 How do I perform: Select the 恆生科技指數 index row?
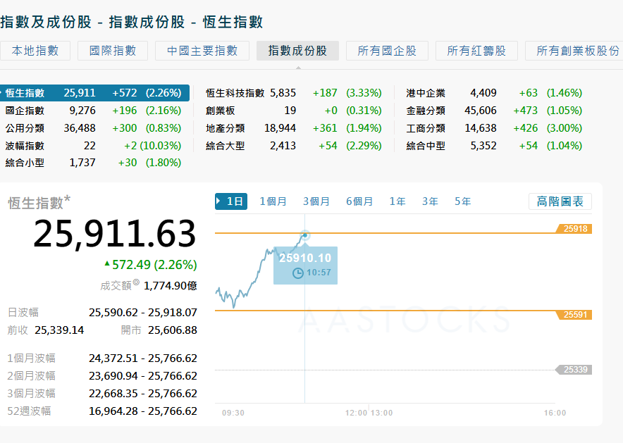(x=292, y=93)
